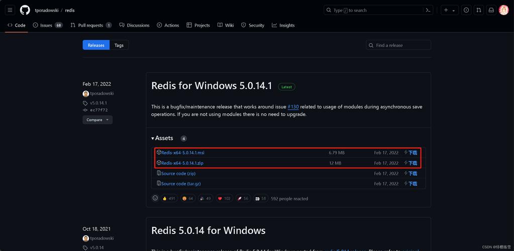
Task: Open the Issues tab
Action: pyautogui.click(x=48, y=25)
